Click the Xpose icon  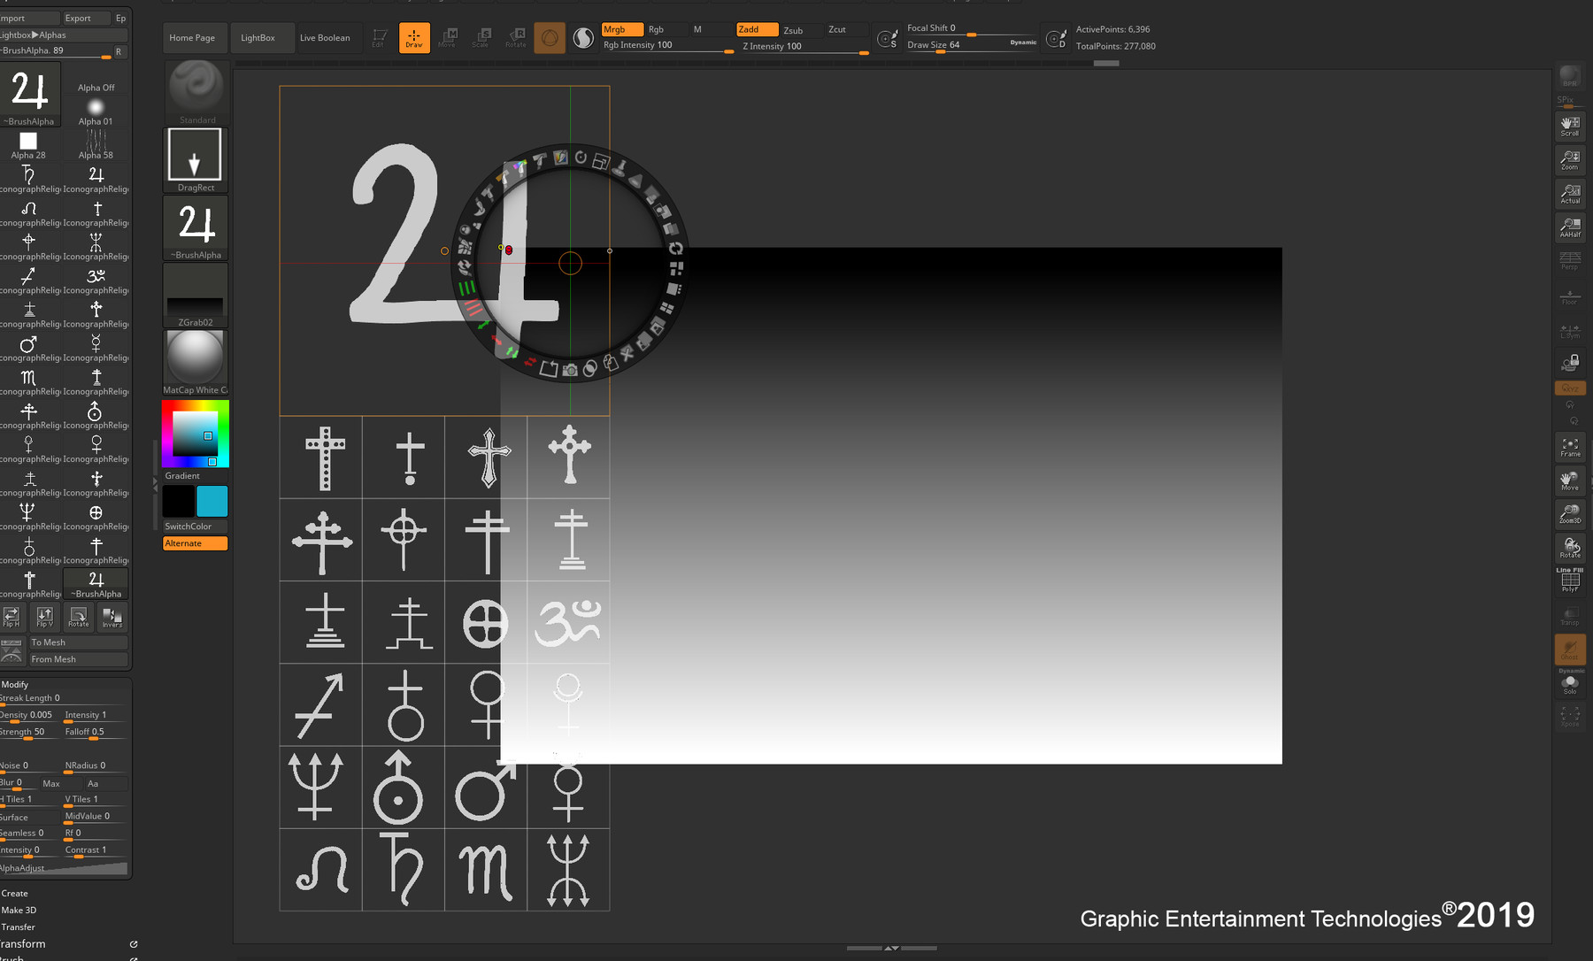coord(1570,717)
